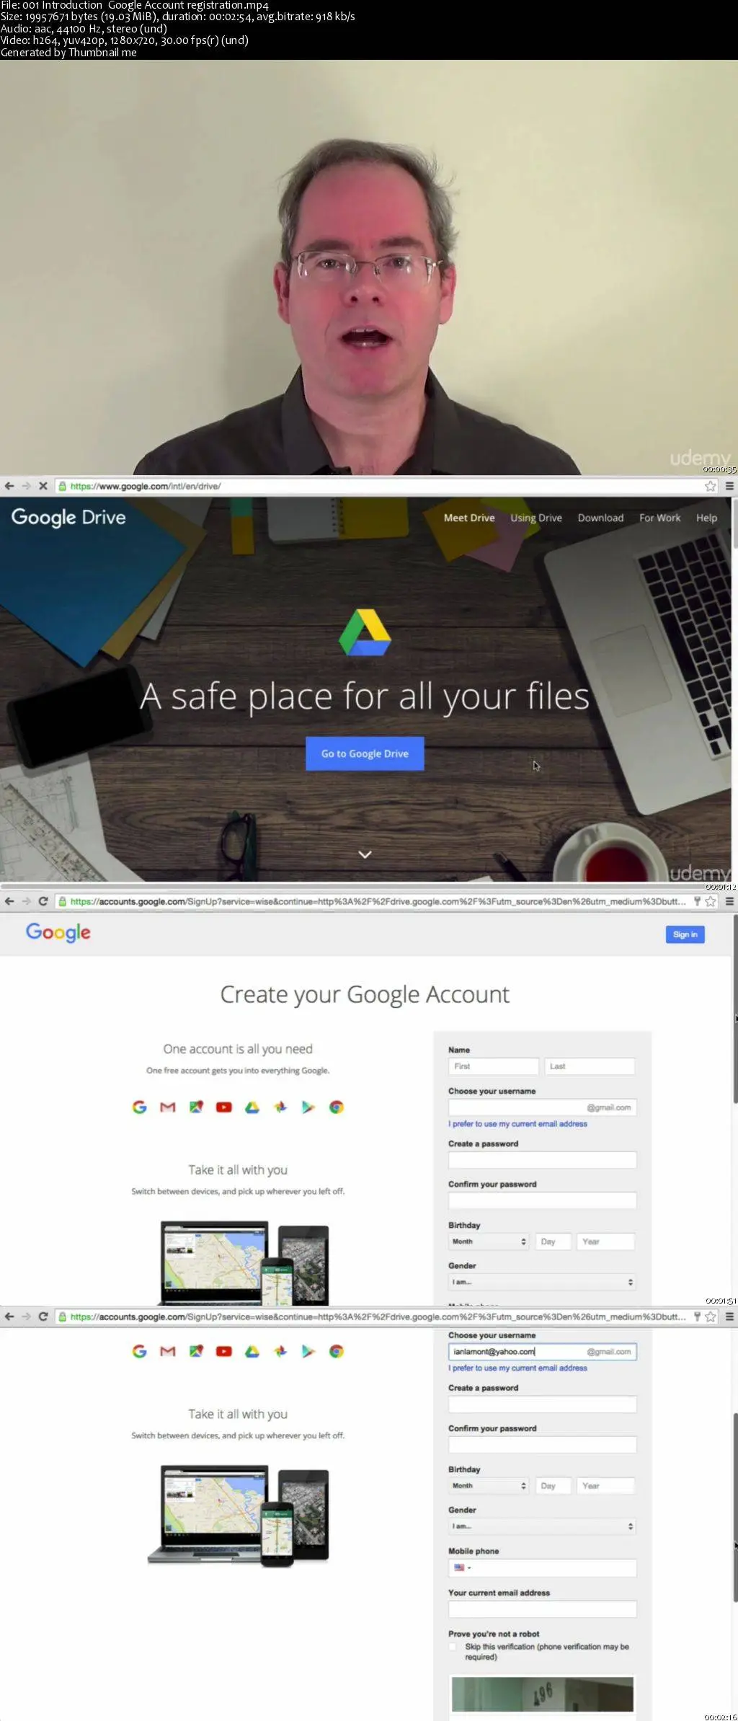The image size is (738, 1721).
Task: Click Gmail icon under 'One free account gets you' text
Action: (168, 1107)
